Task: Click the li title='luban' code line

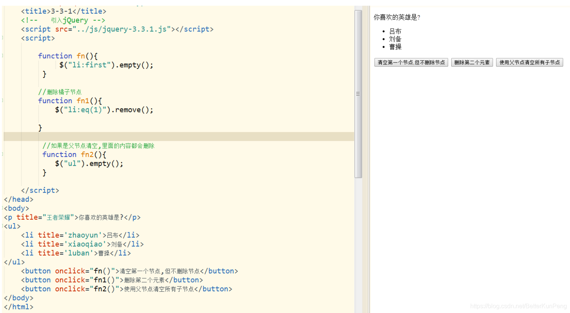Action: (76, 253)
